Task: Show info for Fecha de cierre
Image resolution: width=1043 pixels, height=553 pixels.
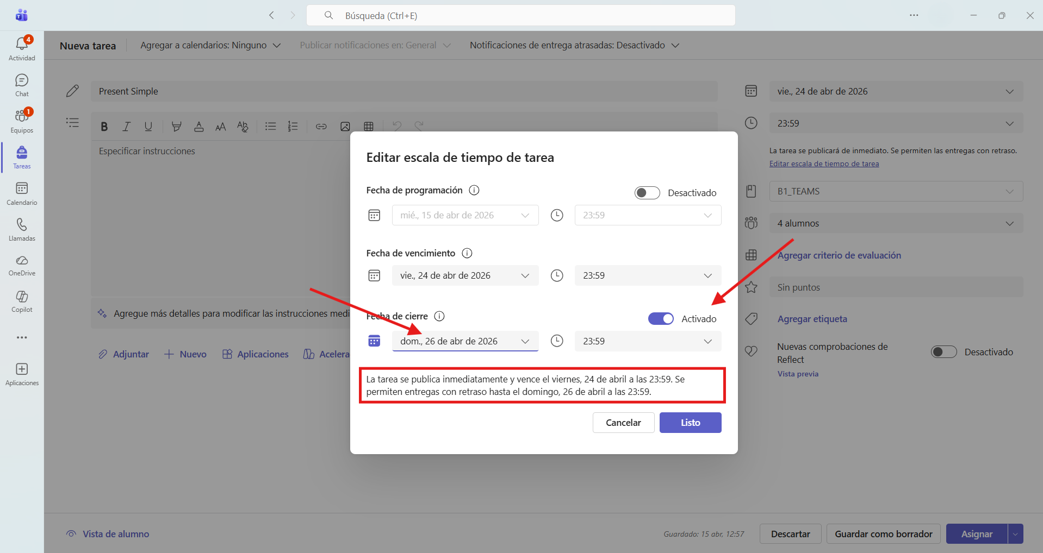Action: (439, 316)
